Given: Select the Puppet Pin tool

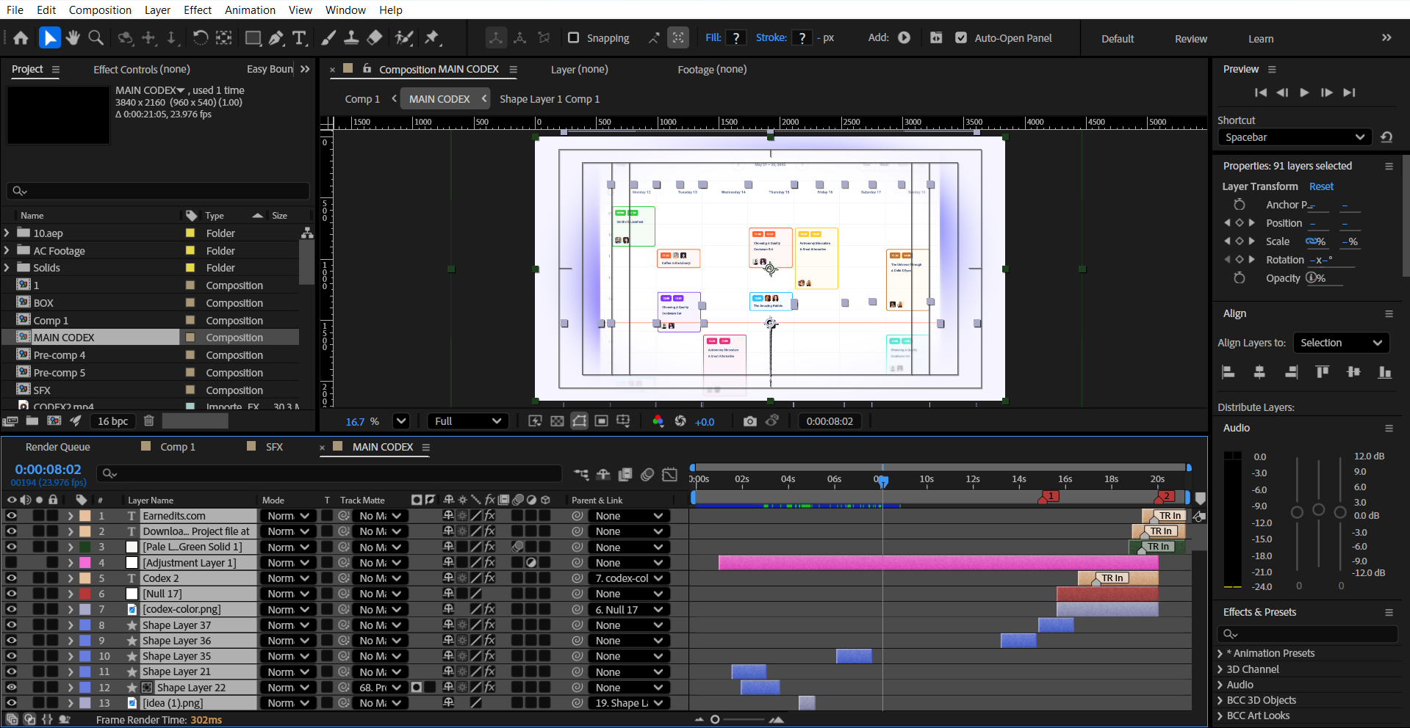Looking at the screenshot, I should [x=432, y=37].
